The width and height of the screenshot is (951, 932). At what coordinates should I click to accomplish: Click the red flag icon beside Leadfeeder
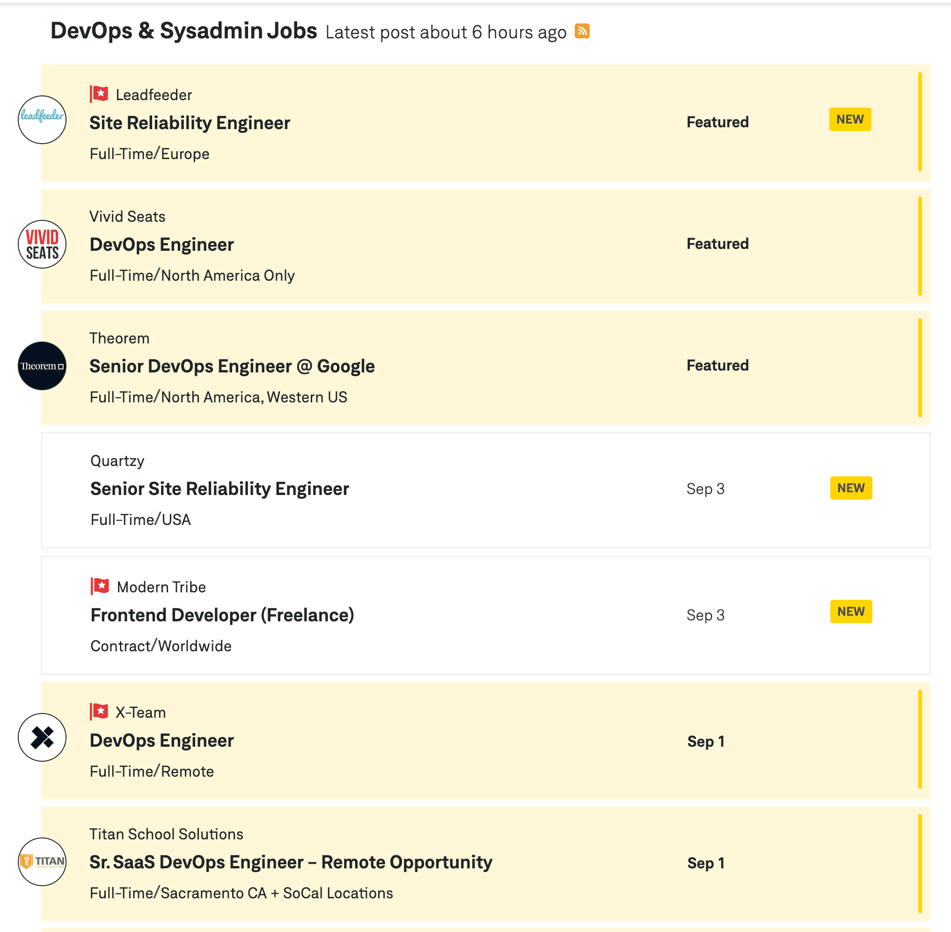99,94
